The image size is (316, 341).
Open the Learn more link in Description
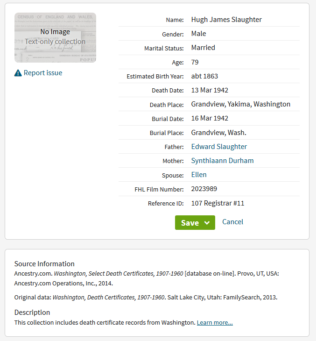coord(215,323)
